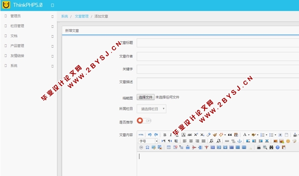
Task: Apply strikethrough to text
Action: pyautogui.click(x=190, y=135)
